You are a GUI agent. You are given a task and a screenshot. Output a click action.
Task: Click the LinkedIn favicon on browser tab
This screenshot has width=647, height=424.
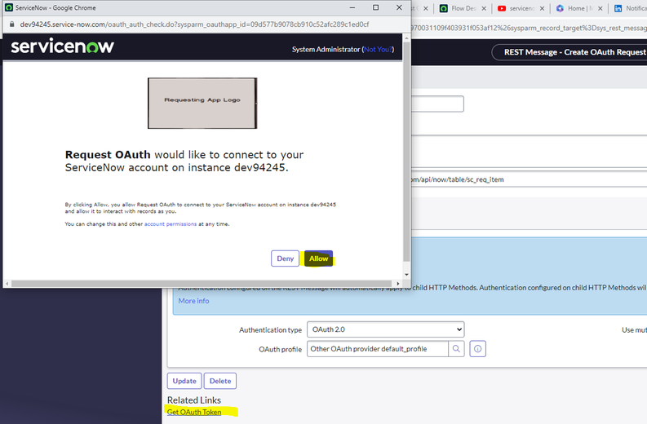click(618, 8)
